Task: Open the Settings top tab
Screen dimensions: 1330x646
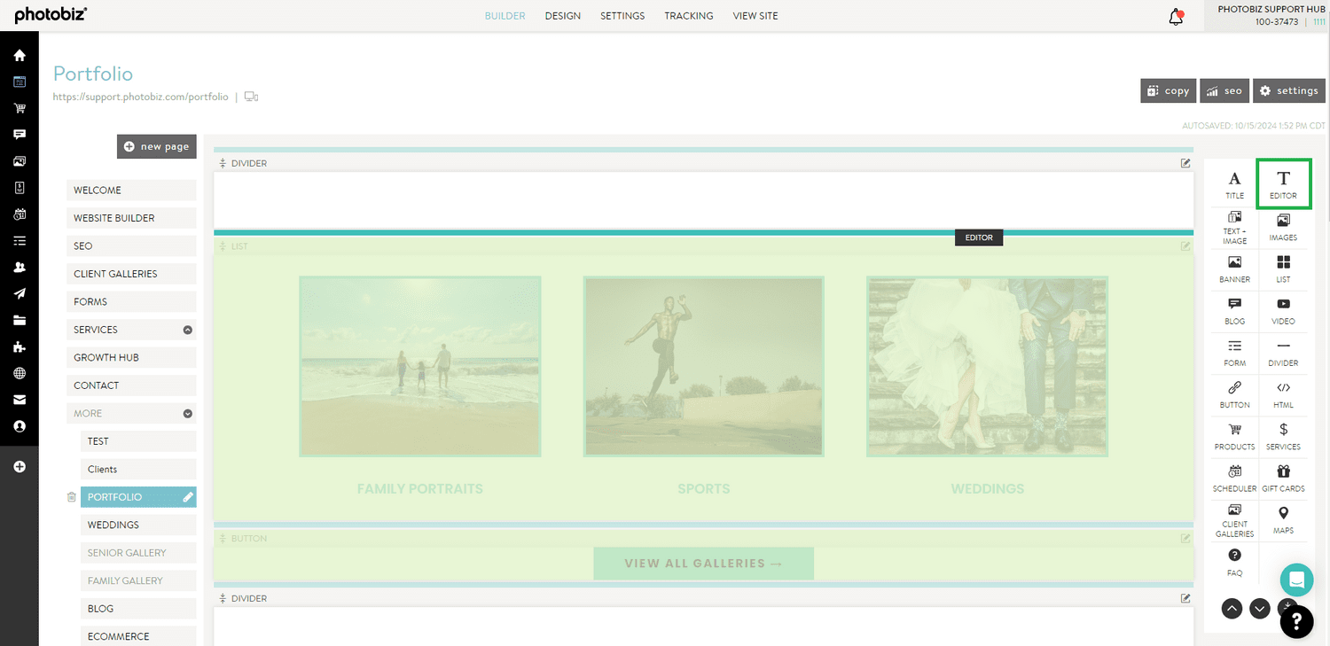Action: (x=622, y=16)
